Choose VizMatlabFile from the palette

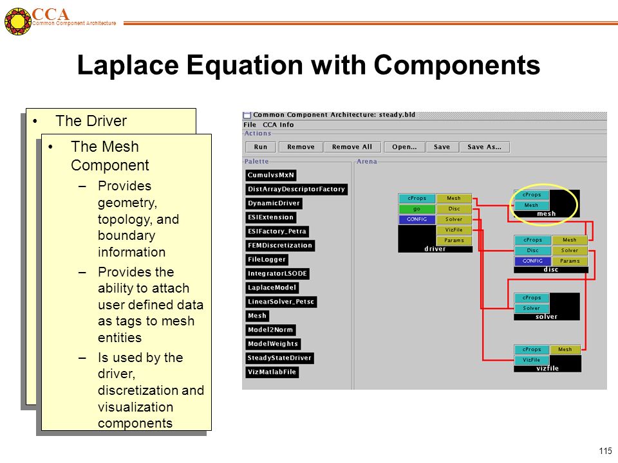(272, 372)
